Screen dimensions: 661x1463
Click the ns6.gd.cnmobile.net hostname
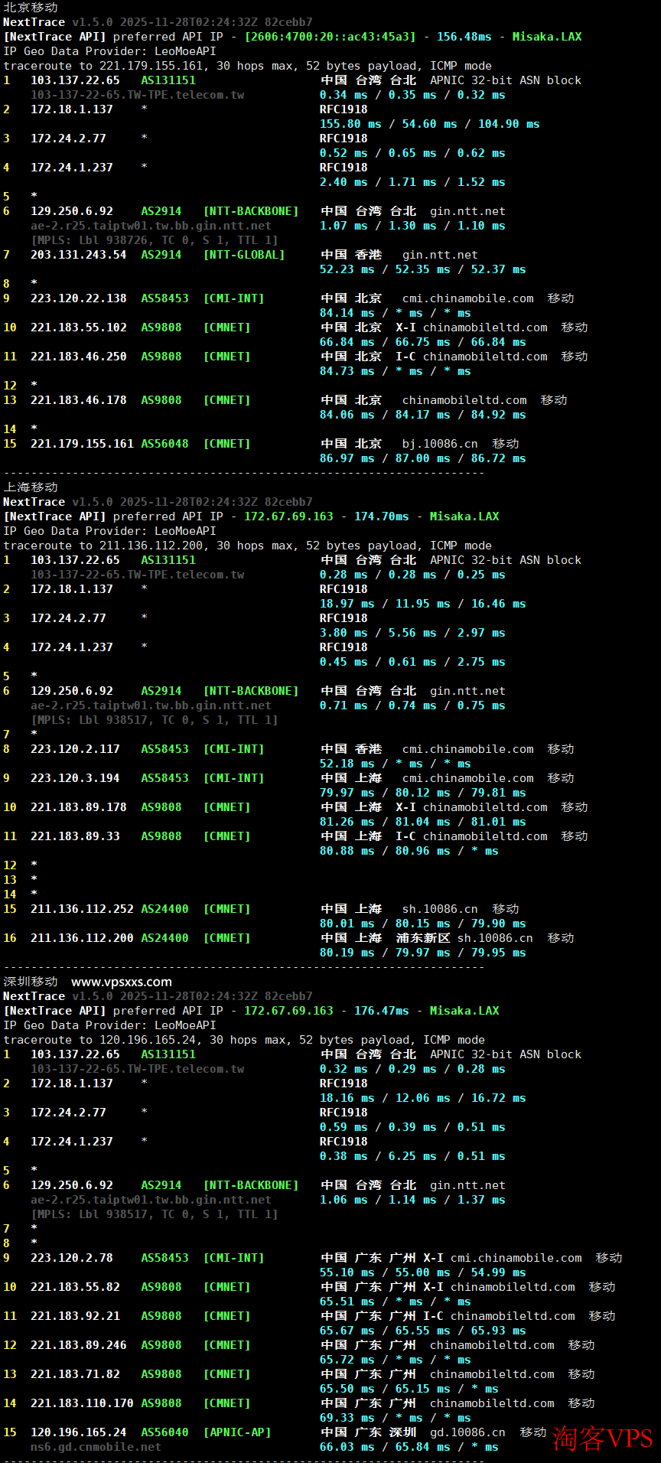pyautogui.click(x=96, y=1447)
